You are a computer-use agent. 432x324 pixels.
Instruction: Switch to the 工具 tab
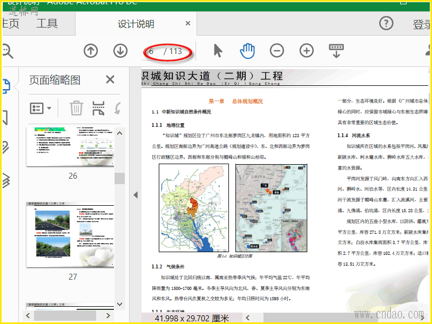tap(47, 24)
